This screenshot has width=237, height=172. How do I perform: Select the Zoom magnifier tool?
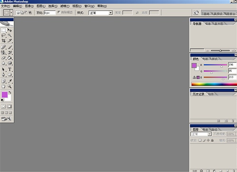pos(9,86)
